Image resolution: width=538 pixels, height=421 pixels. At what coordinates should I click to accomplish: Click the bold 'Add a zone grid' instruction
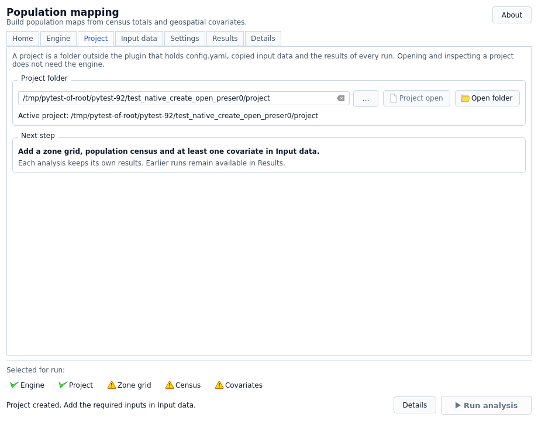tap(169, 151)
